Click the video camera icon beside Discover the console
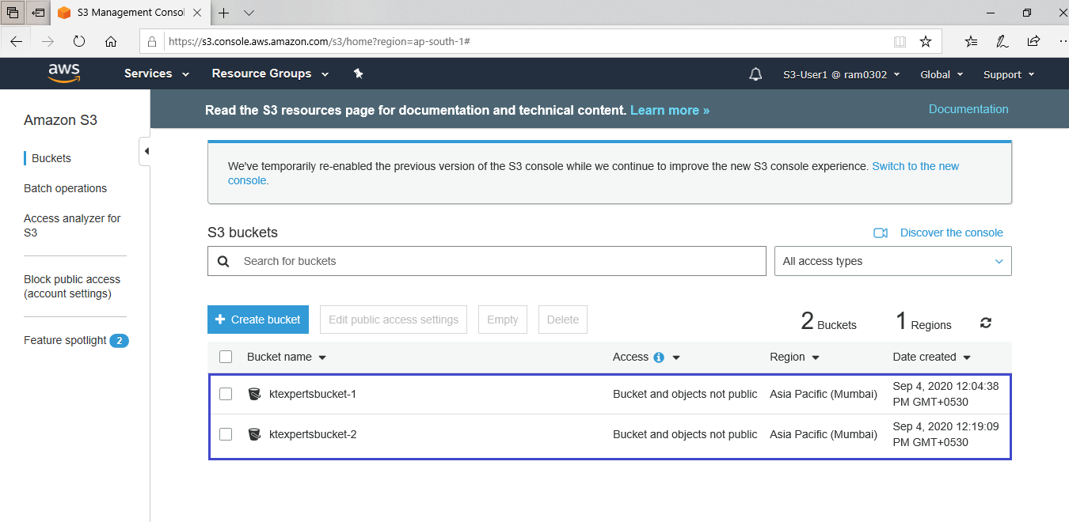The width and height of the screenshot is (1069, 522). [x=881, y=233]
